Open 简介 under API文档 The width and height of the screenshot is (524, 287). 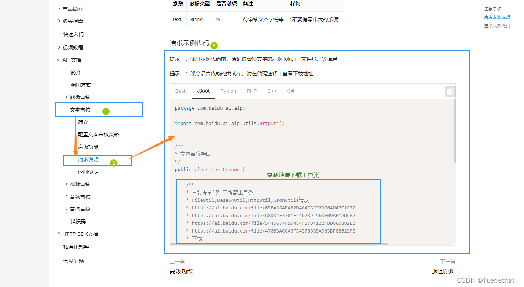point(76,72)
